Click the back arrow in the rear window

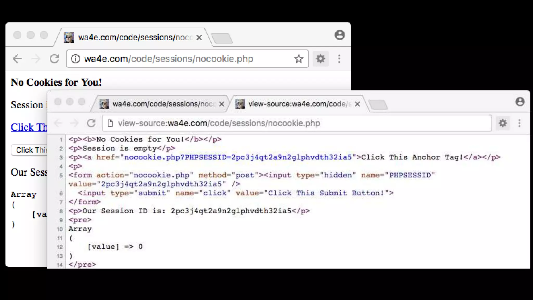[17, 59]
